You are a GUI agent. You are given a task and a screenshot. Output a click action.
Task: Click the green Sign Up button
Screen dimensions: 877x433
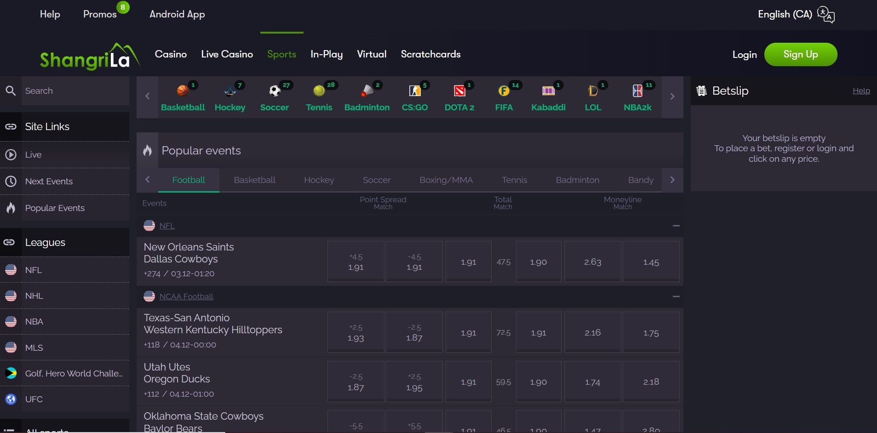coord(801,54)
